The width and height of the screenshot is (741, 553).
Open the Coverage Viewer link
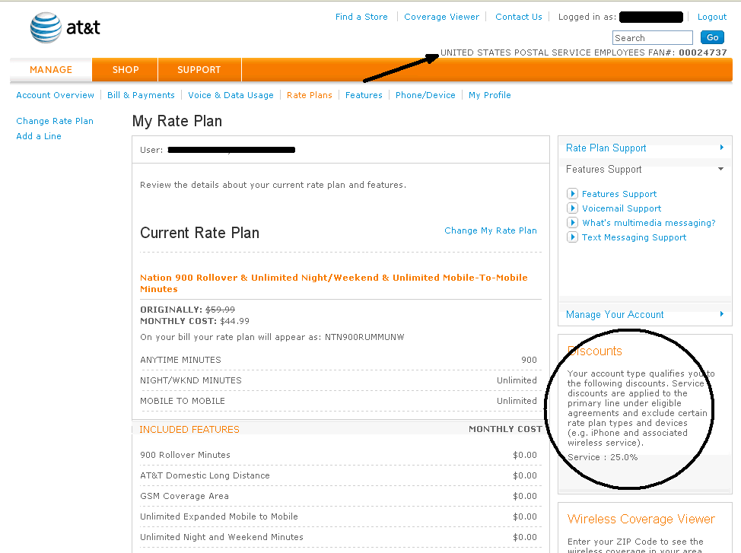pyautogui.click(x=441, y=17)
